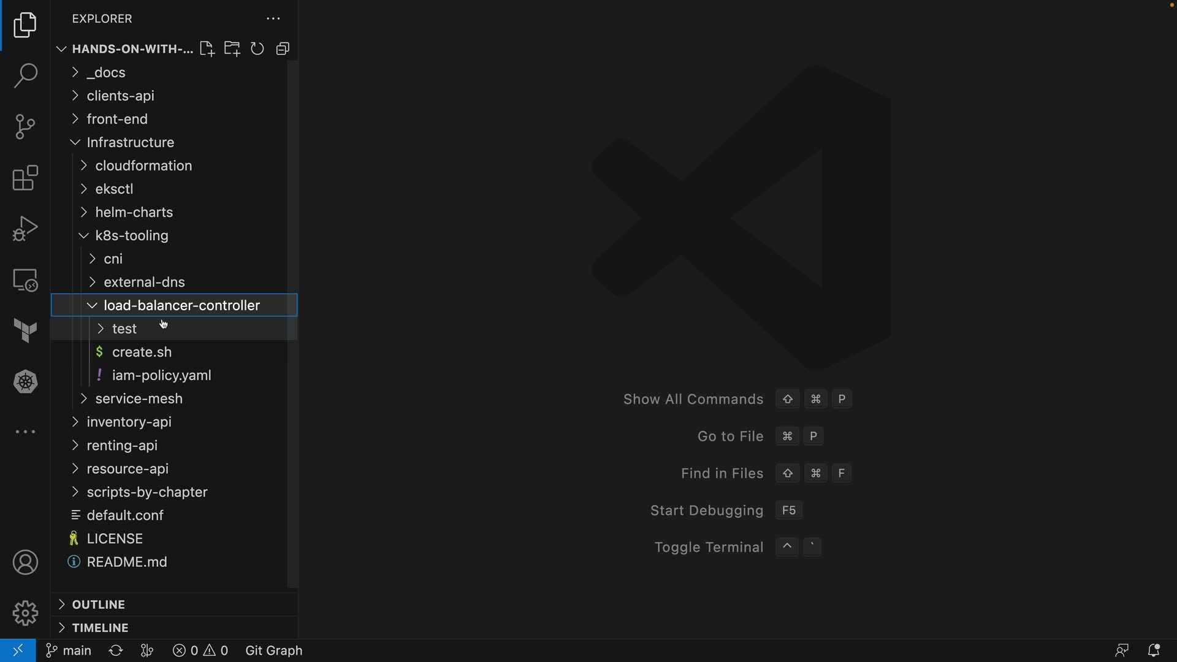Open the create.sh file
1177x662 pixels.
coord(142,352)
